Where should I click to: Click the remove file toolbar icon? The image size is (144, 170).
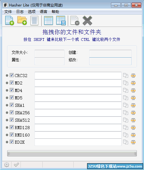75,20
